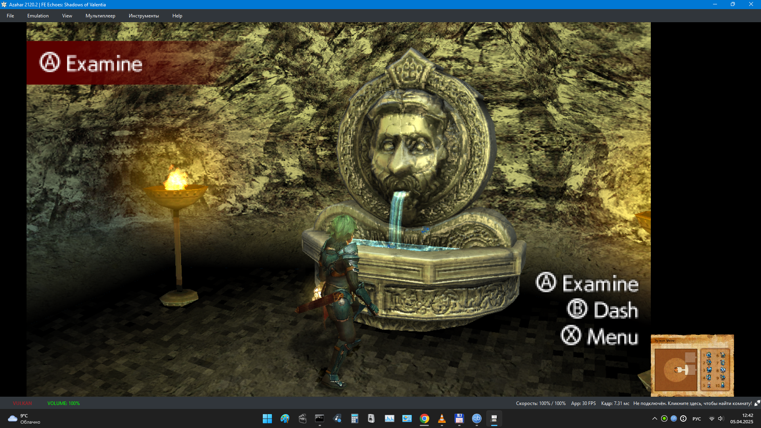Open the Мультиплеер menu
The image size is (761, 428).
click(100, 16)
